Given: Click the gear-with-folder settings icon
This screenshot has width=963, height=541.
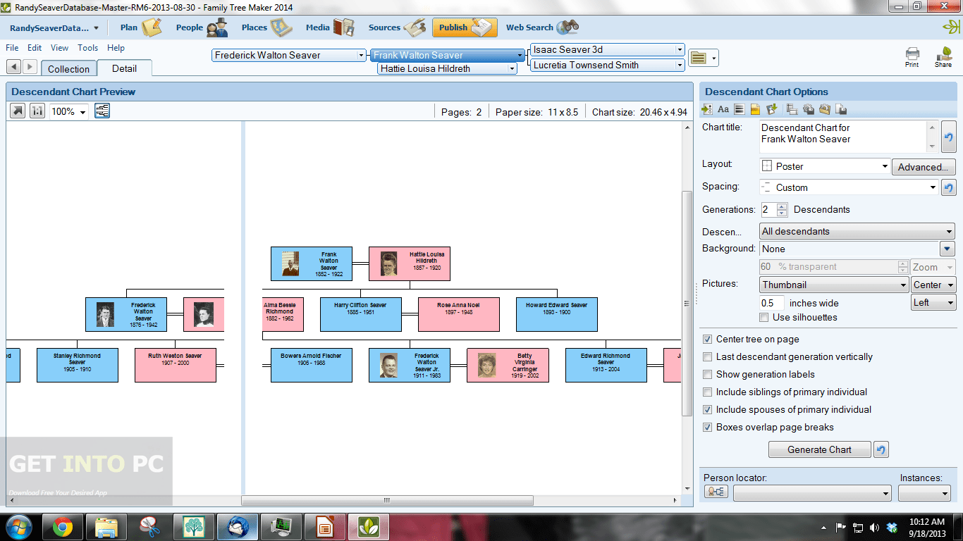Looking at the screenshot, I should click(x=824, y=109).
